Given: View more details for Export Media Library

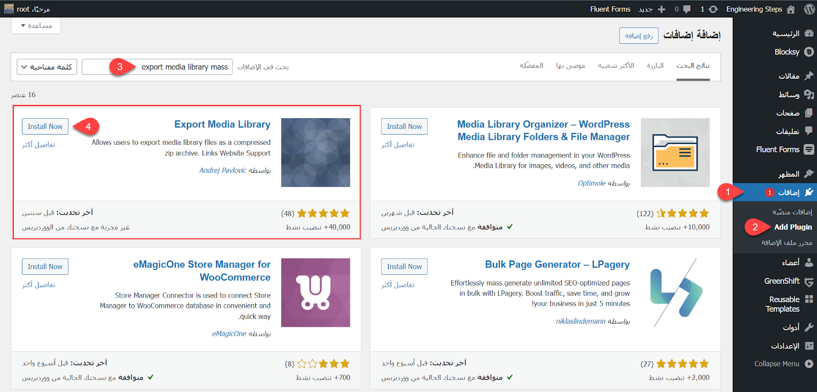Looking at the screenshot, I should pyautogui.click(x=38, y=145).
